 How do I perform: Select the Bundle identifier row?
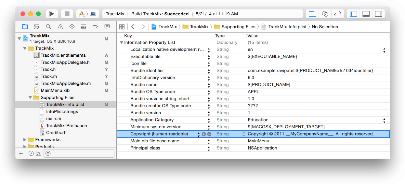253,71
